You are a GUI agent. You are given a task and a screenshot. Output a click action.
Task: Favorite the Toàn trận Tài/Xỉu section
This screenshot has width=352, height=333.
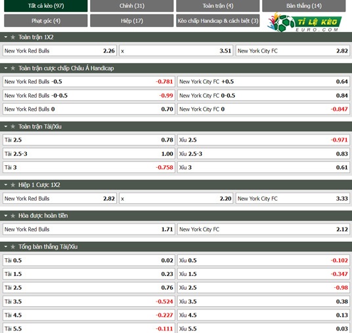click(x=12, y=127)
